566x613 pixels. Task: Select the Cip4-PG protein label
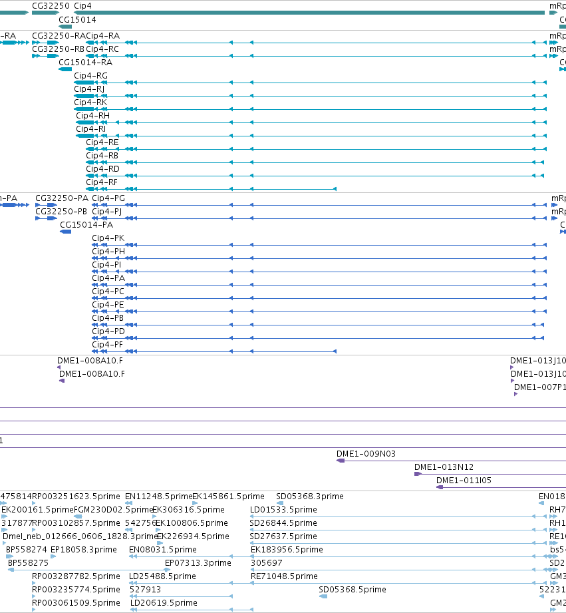click(108, 198)
